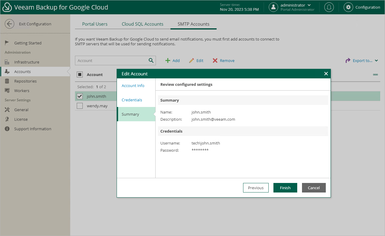385x236 pixels.
Task: Click the Workers sidebar icon
Action: (7, 91)
